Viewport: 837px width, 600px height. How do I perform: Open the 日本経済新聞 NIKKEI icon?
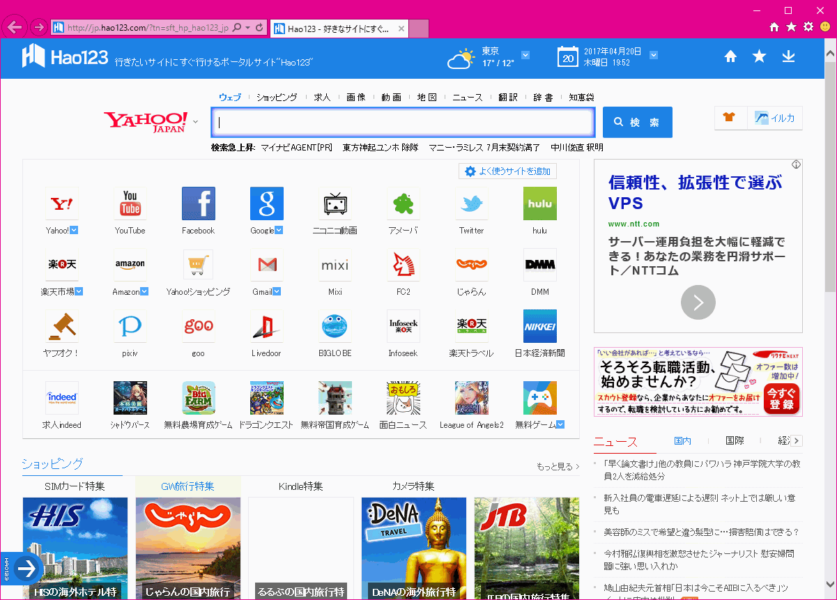540,326
